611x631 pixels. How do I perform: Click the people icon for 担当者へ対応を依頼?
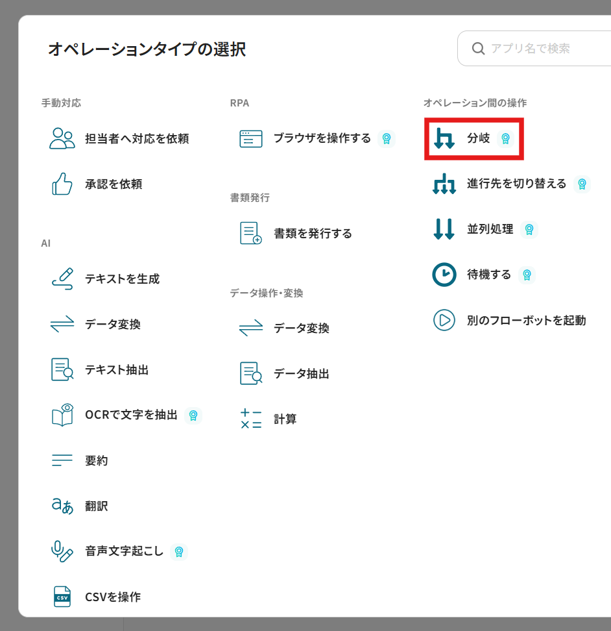tap(62, 138)
